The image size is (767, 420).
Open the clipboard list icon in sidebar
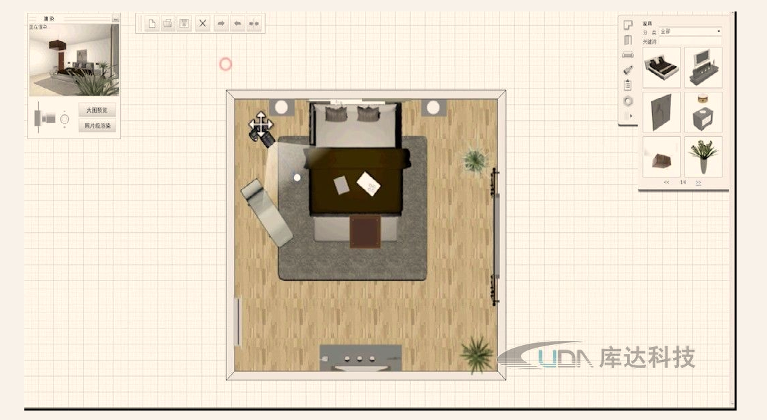[628, 85]
